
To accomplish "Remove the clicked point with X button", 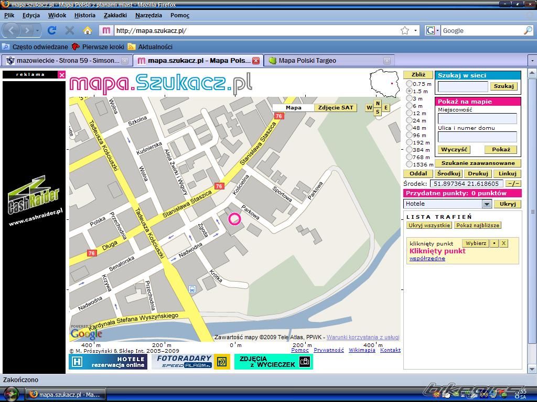I will pyautogui.click(x=503, y=243).
